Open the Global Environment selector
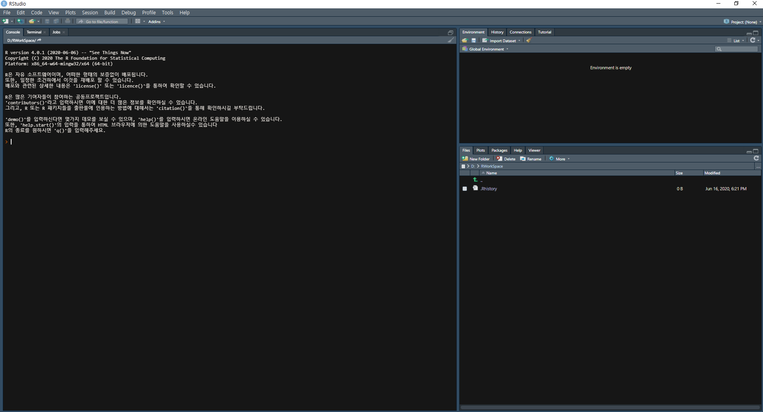Screen dimensions: 763x412 point(485,49)
